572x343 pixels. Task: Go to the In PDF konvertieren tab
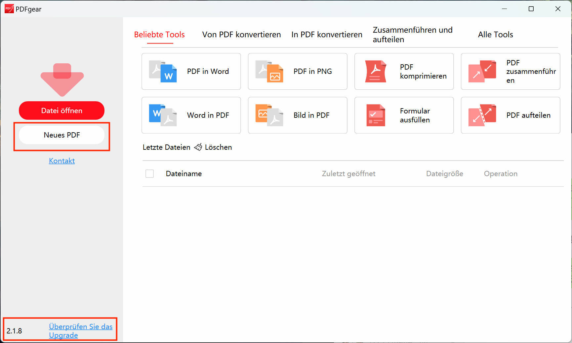(327, 35)
